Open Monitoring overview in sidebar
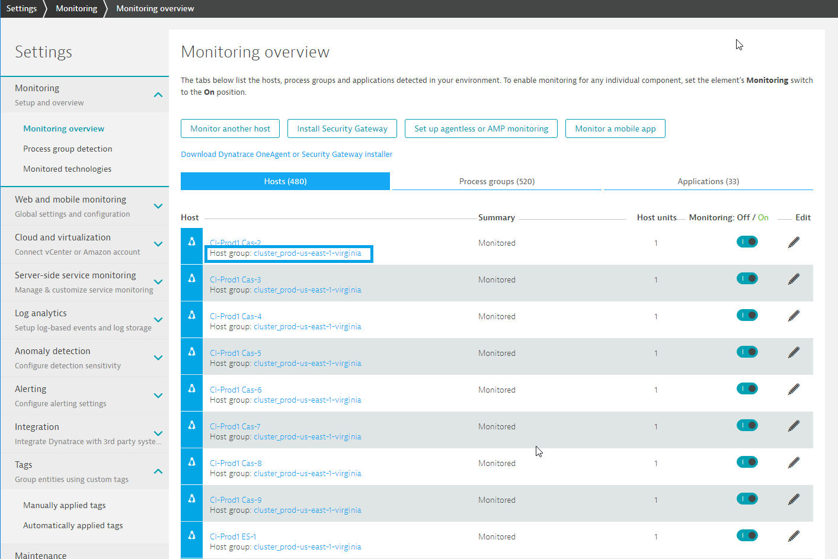 pyautogui.click(x=63, y=128)
